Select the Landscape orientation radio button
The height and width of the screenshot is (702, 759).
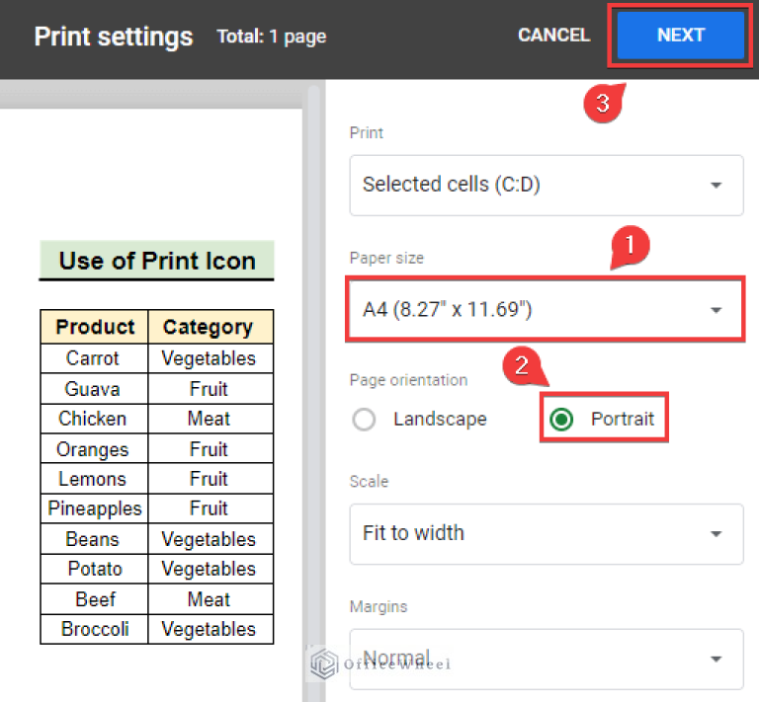[365, 420]
